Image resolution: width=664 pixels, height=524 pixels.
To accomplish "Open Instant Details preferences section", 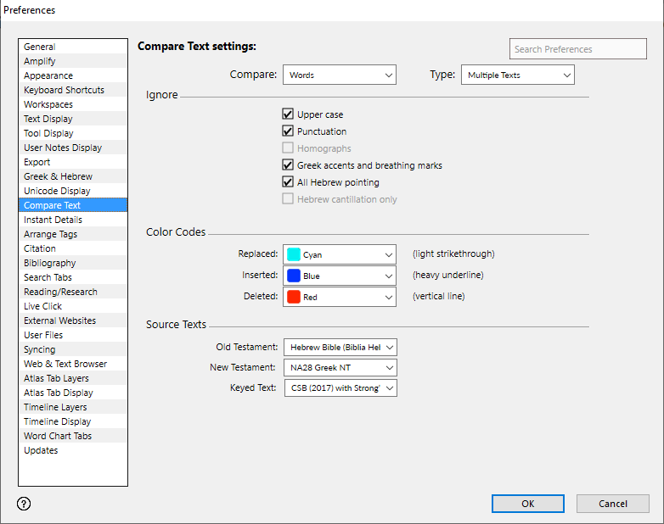I will point(53,220).
